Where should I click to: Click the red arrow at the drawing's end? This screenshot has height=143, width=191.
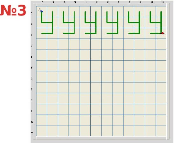[x=163, y=33]
